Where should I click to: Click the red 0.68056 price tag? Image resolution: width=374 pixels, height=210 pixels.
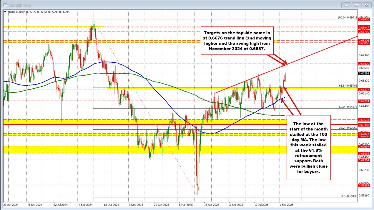point(364,43)
